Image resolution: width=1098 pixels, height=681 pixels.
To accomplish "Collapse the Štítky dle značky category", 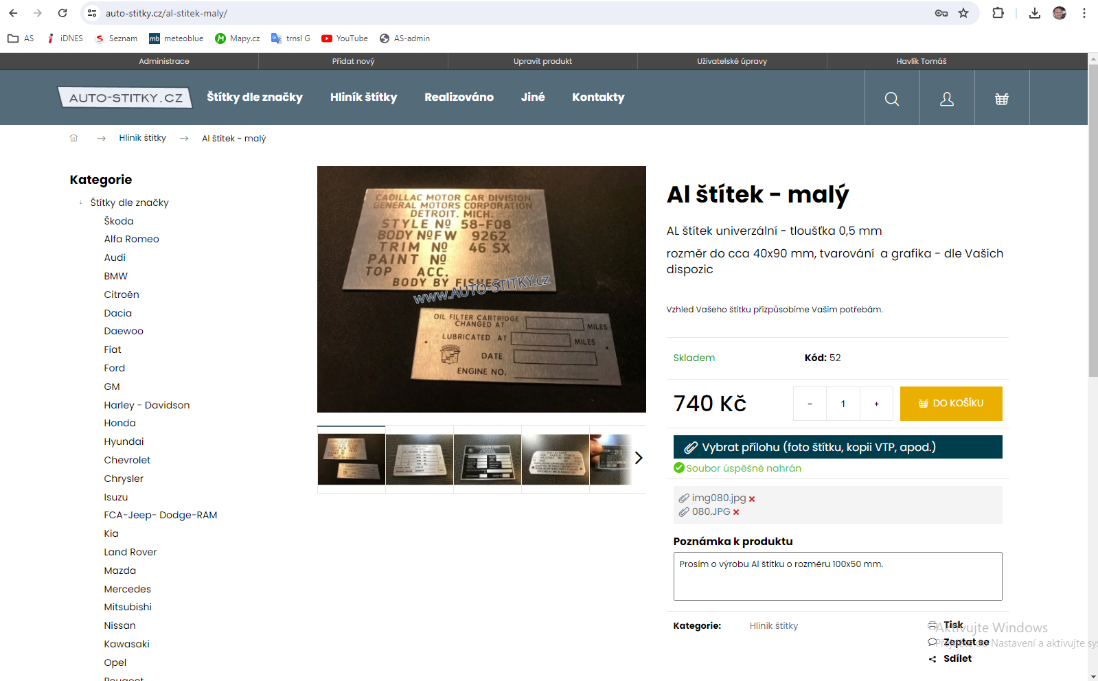I will point(80,203).
